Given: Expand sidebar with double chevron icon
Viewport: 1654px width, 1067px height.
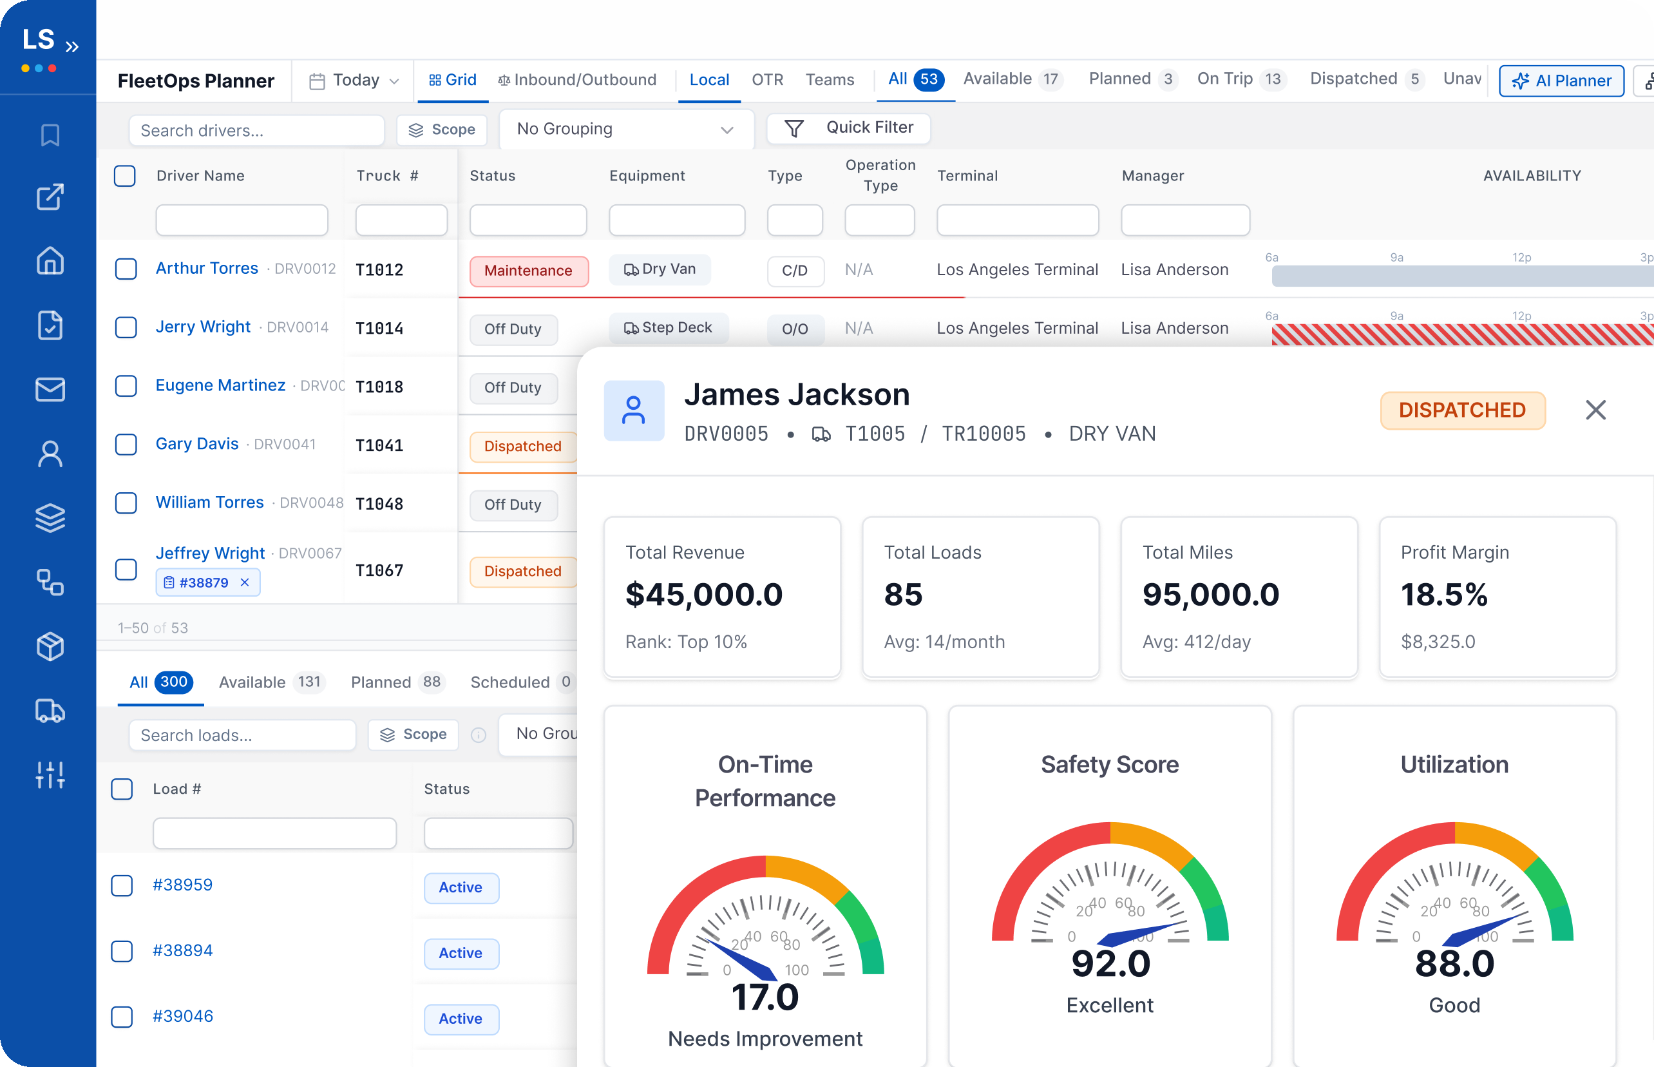Looking at the screenshot, I should 72,47.
